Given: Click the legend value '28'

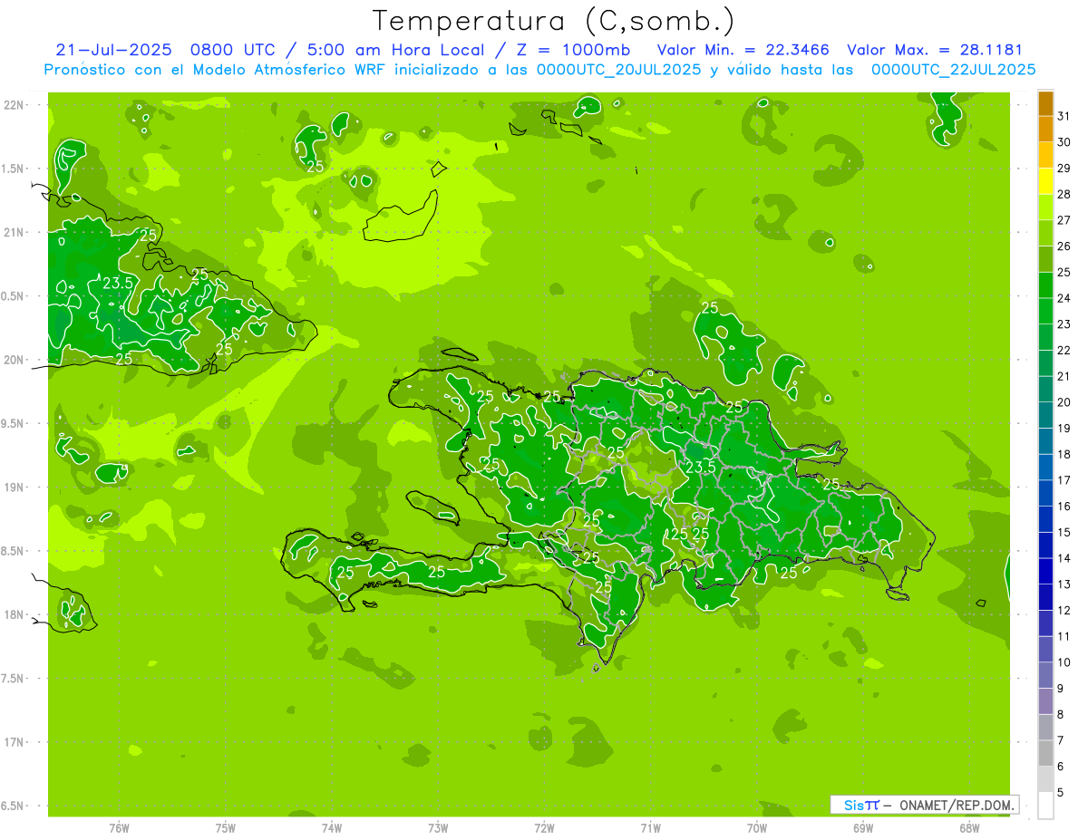Looking at the screenshot, I should click(1064, 194).
